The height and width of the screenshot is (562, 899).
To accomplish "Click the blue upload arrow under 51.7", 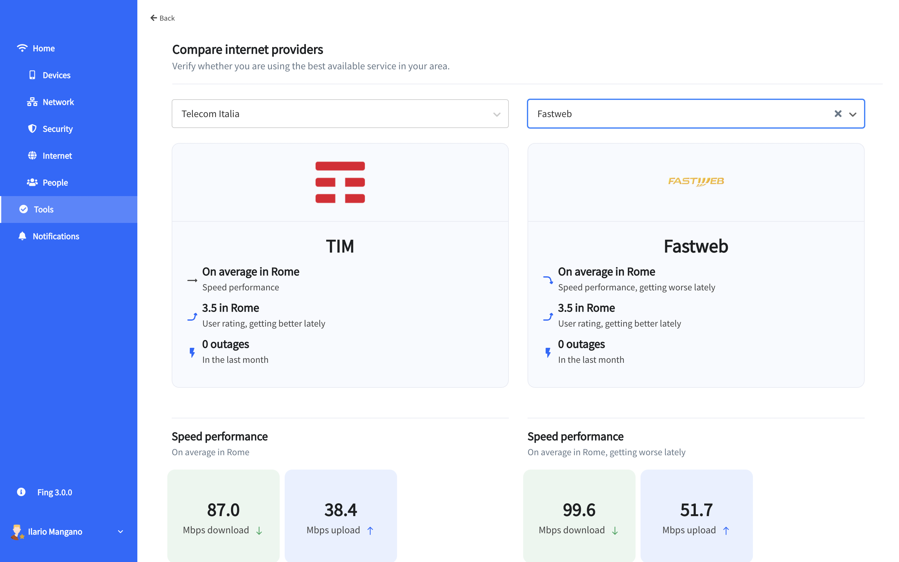I will click(x=726, y=531).
